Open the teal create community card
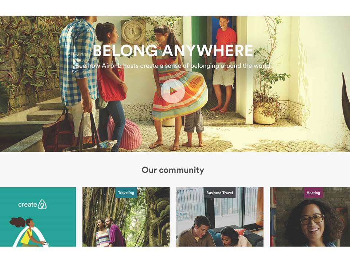Screen dimensions: 350x263 [x=38, y=217]
